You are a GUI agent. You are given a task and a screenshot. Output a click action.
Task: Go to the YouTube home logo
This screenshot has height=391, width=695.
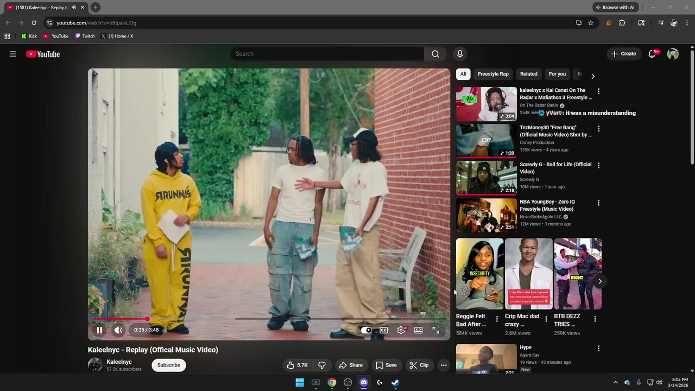click(x=43, y=54)
